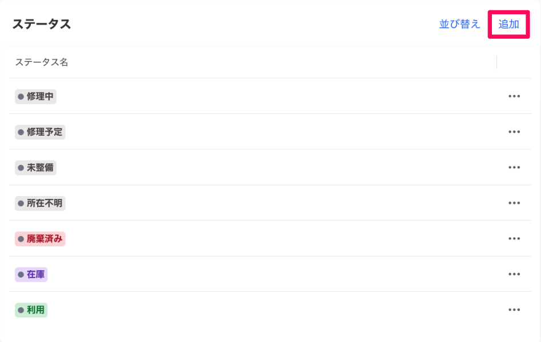Screen dimensions: 541x342
Task: Open the three-dot menu for 廃棄済み
Action: tap(514, 239)
